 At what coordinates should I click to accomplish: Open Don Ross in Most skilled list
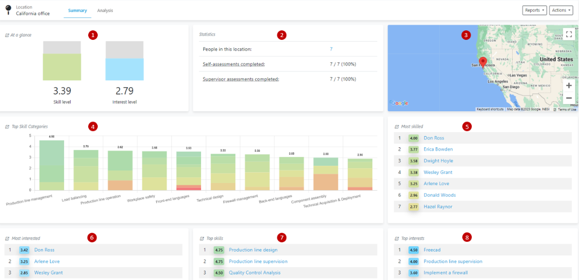[x=434, y=138]
